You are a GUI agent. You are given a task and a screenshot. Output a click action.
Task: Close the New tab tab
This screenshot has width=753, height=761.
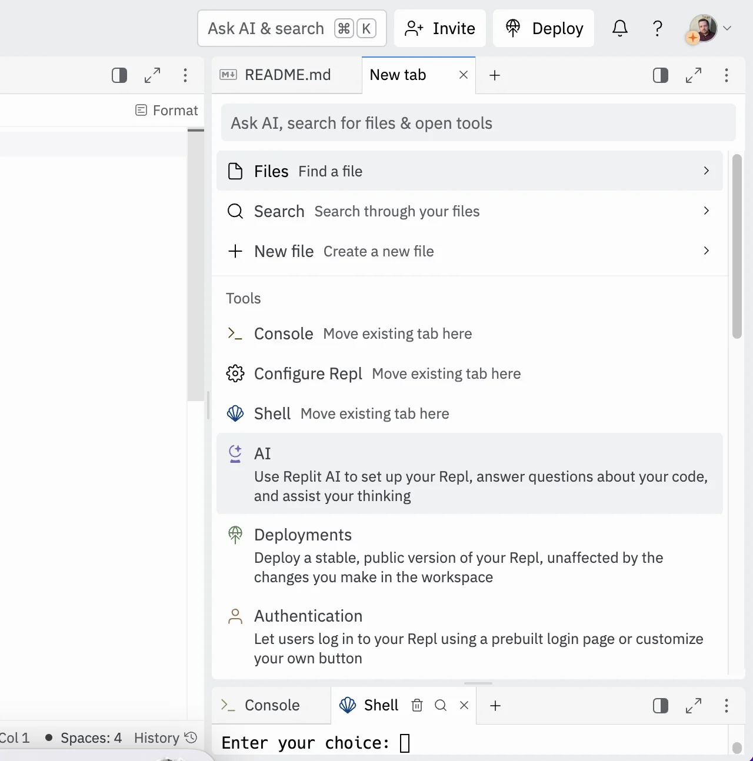pyautogui.click(x=464, y=75)
